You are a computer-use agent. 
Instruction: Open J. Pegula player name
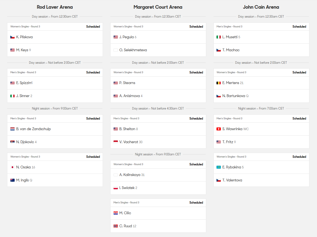(x=127, y=37)
